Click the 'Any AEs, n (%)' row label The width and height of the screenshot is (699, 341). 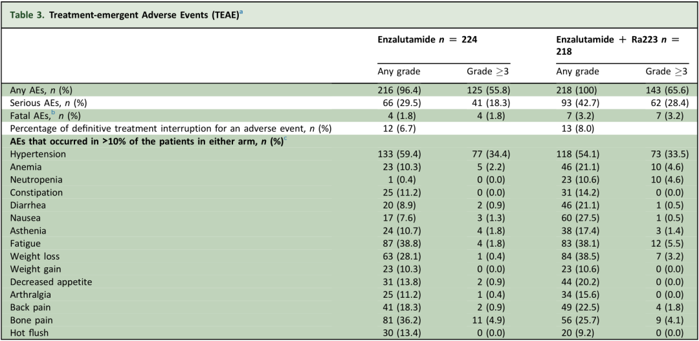point(41,90)
